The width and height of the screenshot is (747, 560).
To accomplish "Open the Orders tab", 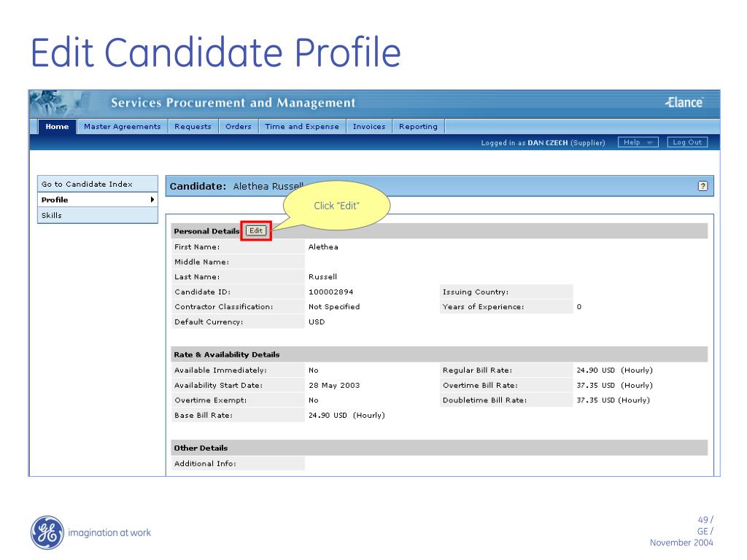I will (x=239, y=125).
